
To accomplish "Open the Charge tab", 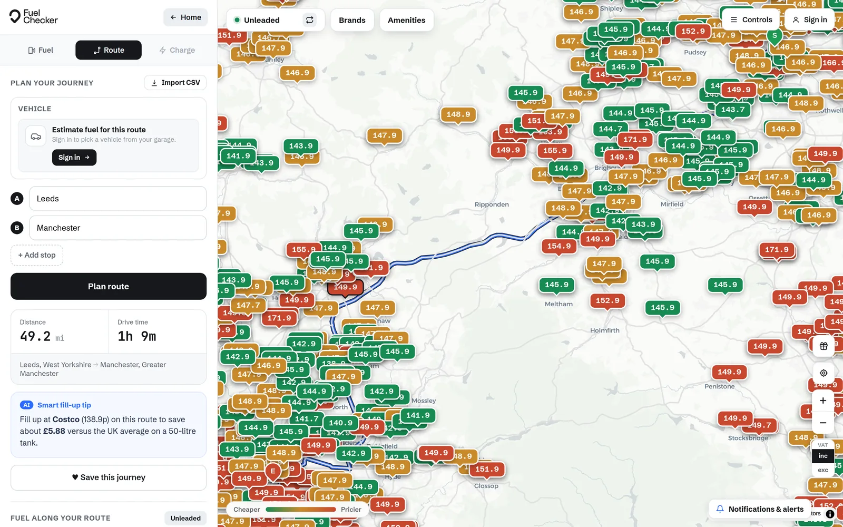I will [x=177, y=50].
